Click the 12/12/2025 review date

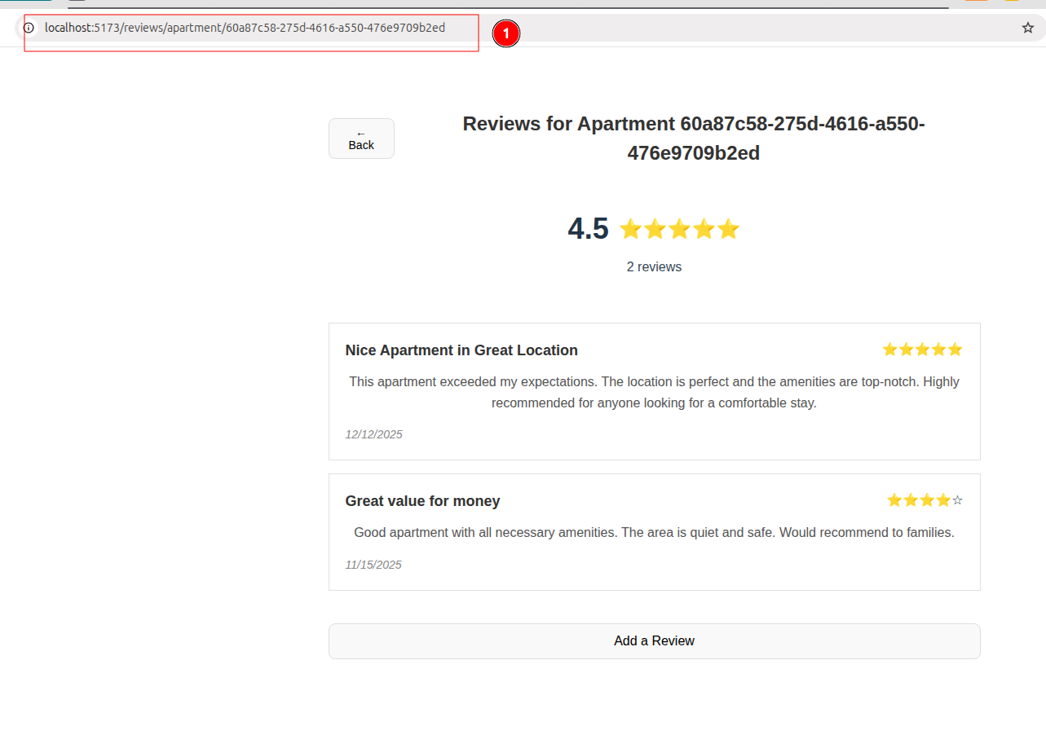[x=373, y=434]
